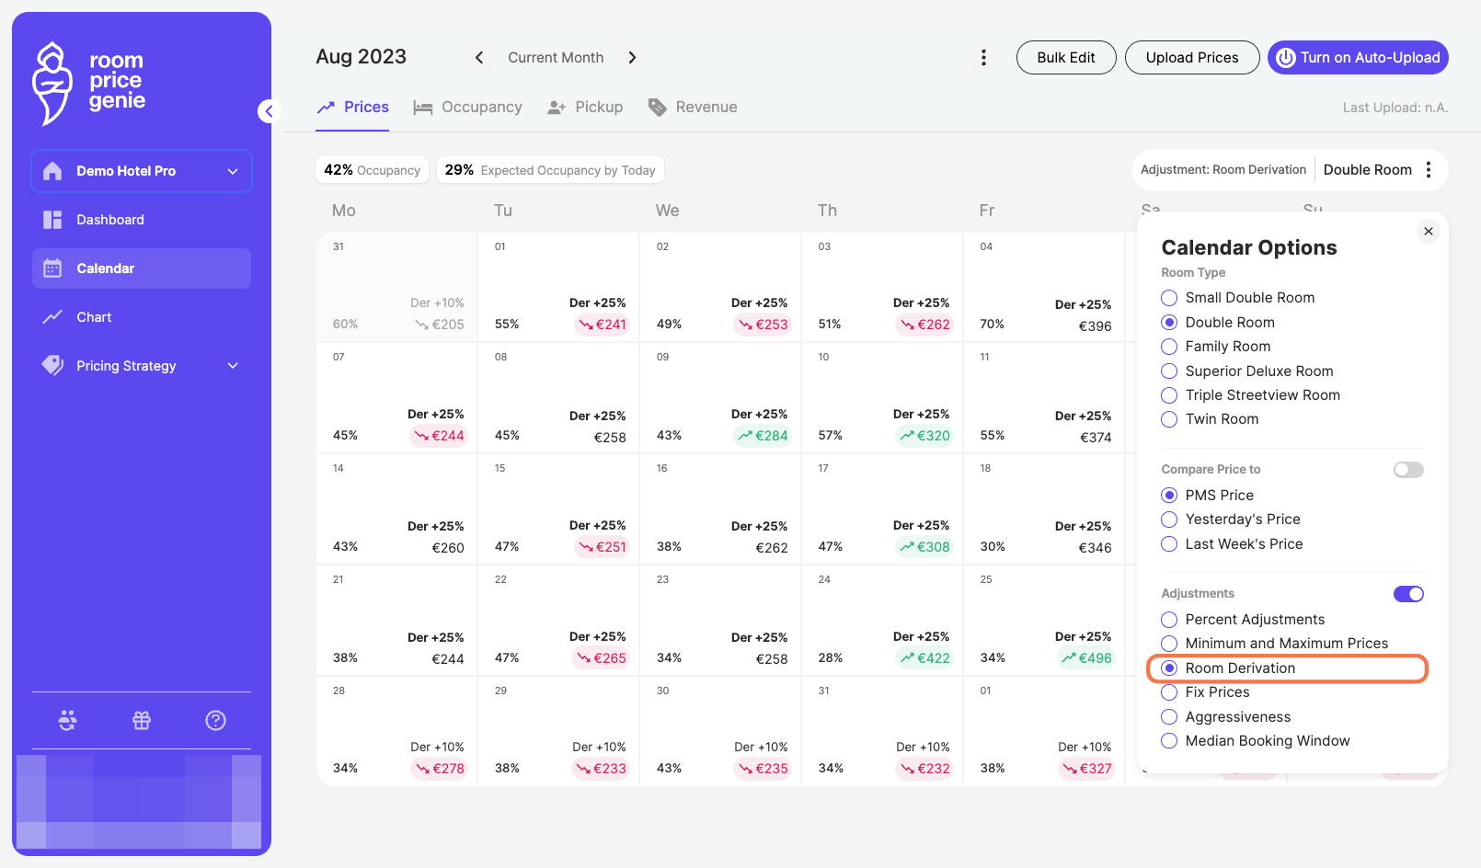
Task: Open the gift icon at sidebar bottom
Action: click(x=142, y=721)
